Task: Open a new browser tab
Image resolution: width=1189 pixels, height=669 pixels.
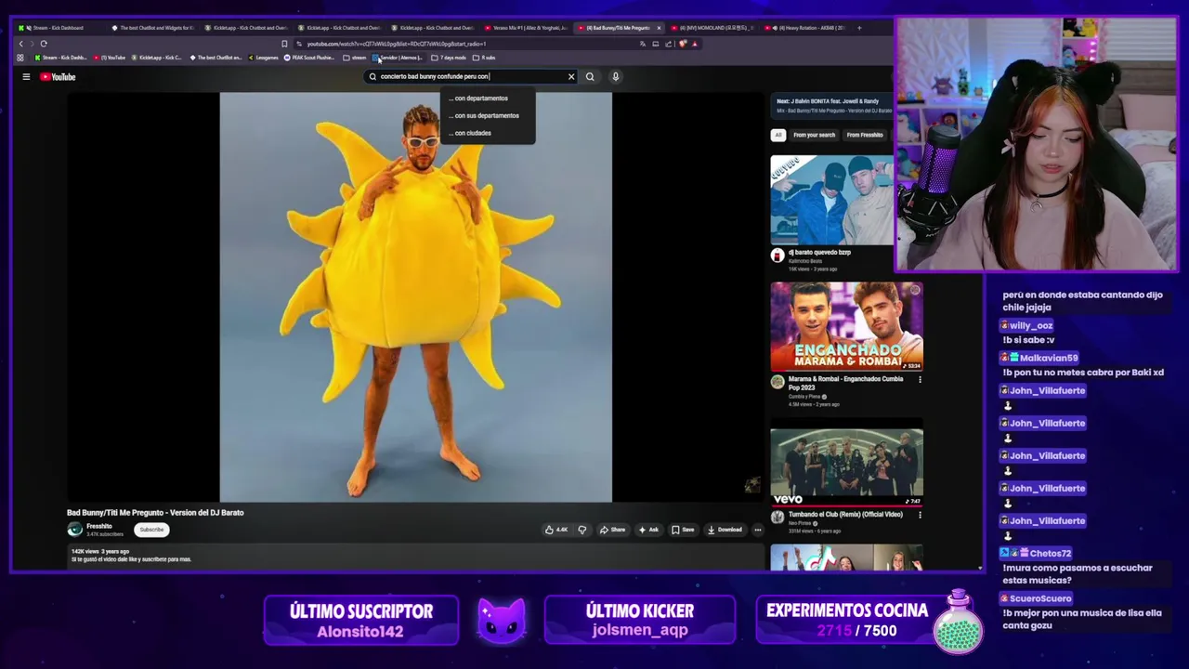Action: 859,28
